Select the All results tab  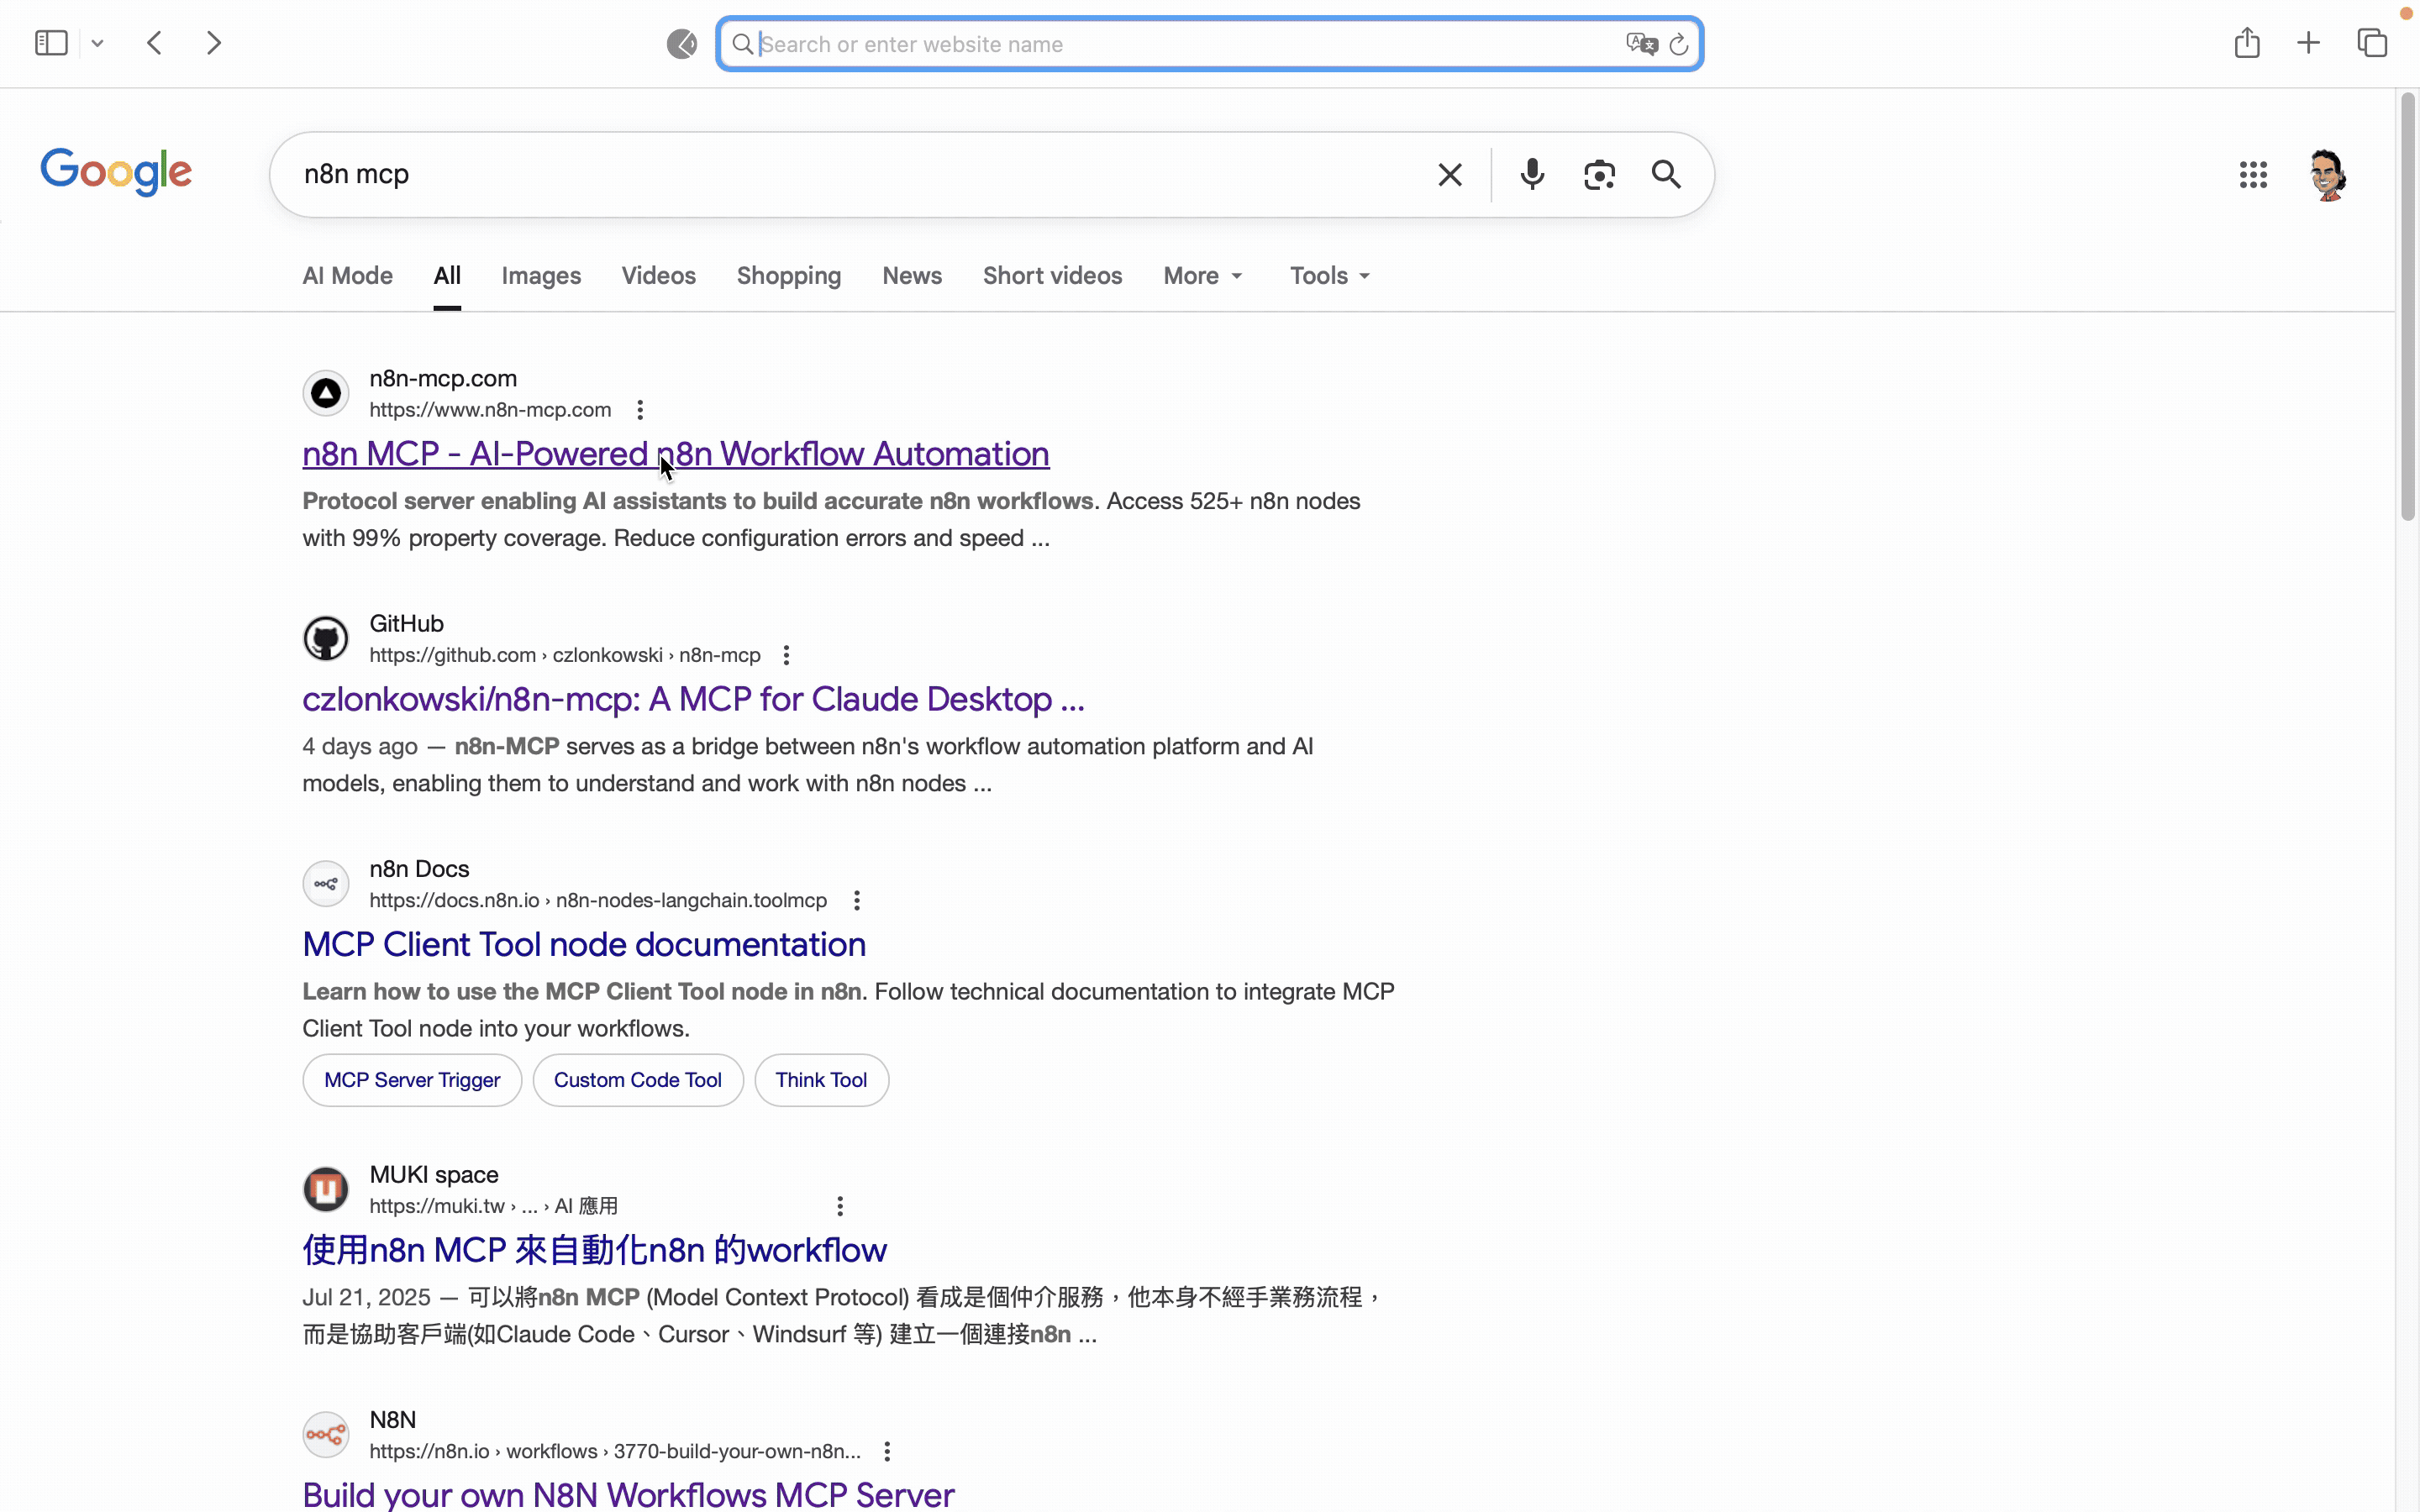447,276
